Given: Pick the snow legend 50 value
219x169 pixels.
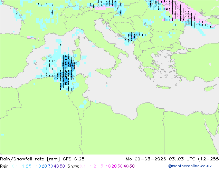Looking at the screenshot, I should coord(132,166).
